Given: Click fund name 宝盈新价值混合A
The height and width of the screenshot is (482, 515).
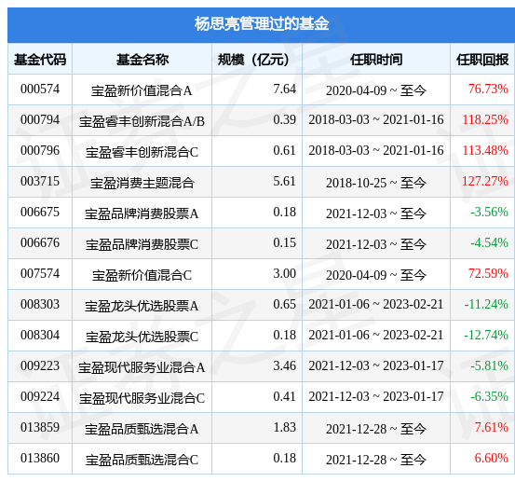Looking at the screenshot, I should click(142, 90).
